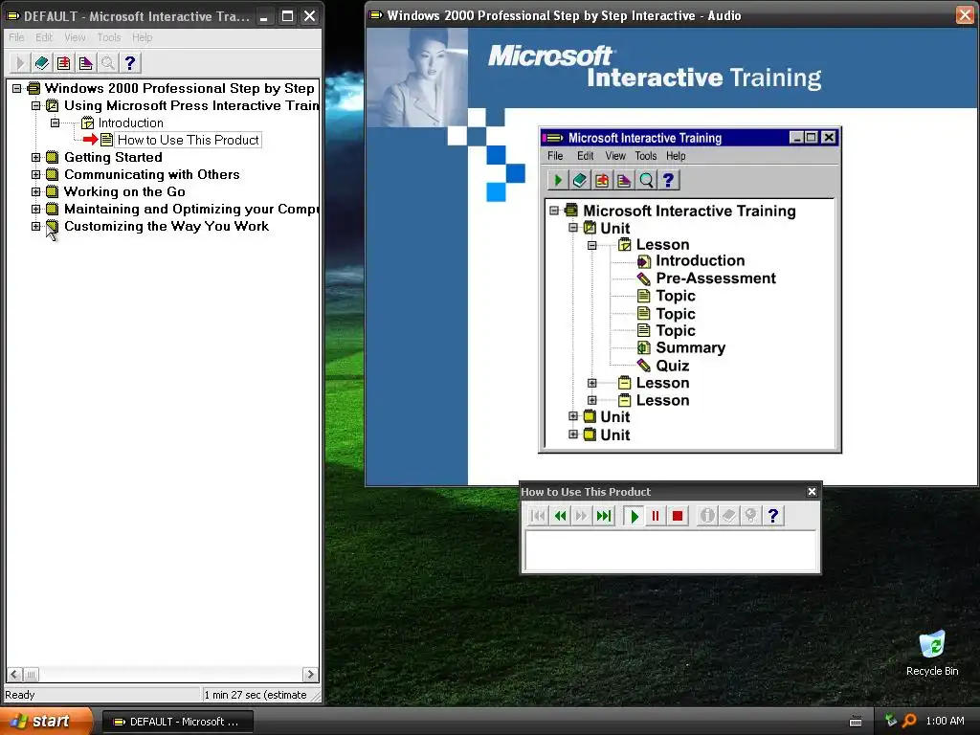980x735 pixels.
Task: Open the Recycle Bin desktop icon
Action: 932,653
